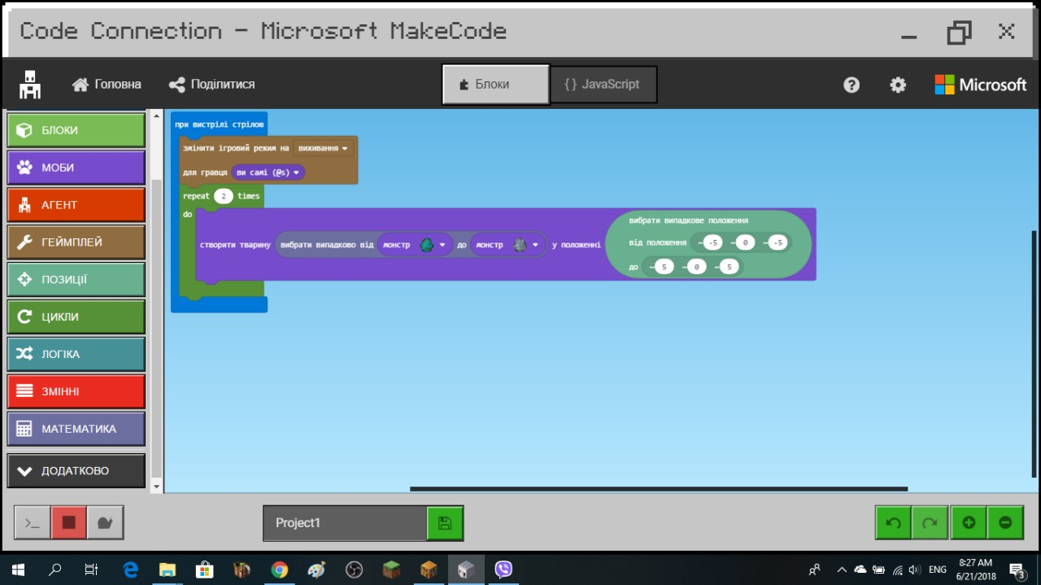Viewport: 1041px width, 585px height.
Task: Edit repeat count value 2
Action: 224,196
